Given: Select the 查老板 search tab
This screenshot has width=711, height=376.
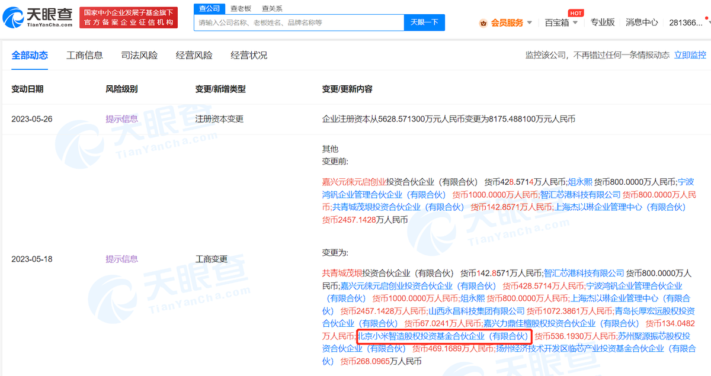Looking at the screenshot, I should tap(241, 8).
